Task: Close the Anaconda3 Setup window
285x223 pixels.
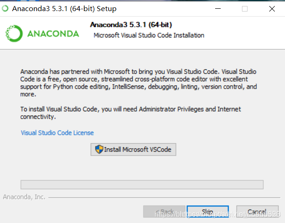Action: (x=272, y=8)
